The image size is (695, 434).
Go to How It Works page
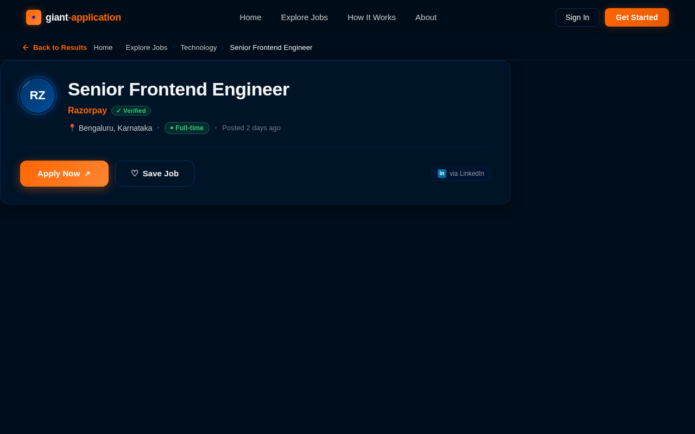tap(372, 17)
